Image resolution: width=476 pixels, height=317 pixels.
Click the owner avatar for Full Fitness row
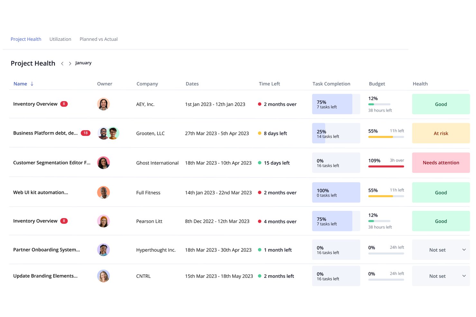[104, 192]
